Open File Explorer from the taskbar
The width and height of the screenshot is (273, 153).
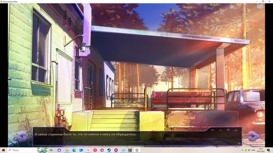tap(67, 150)
